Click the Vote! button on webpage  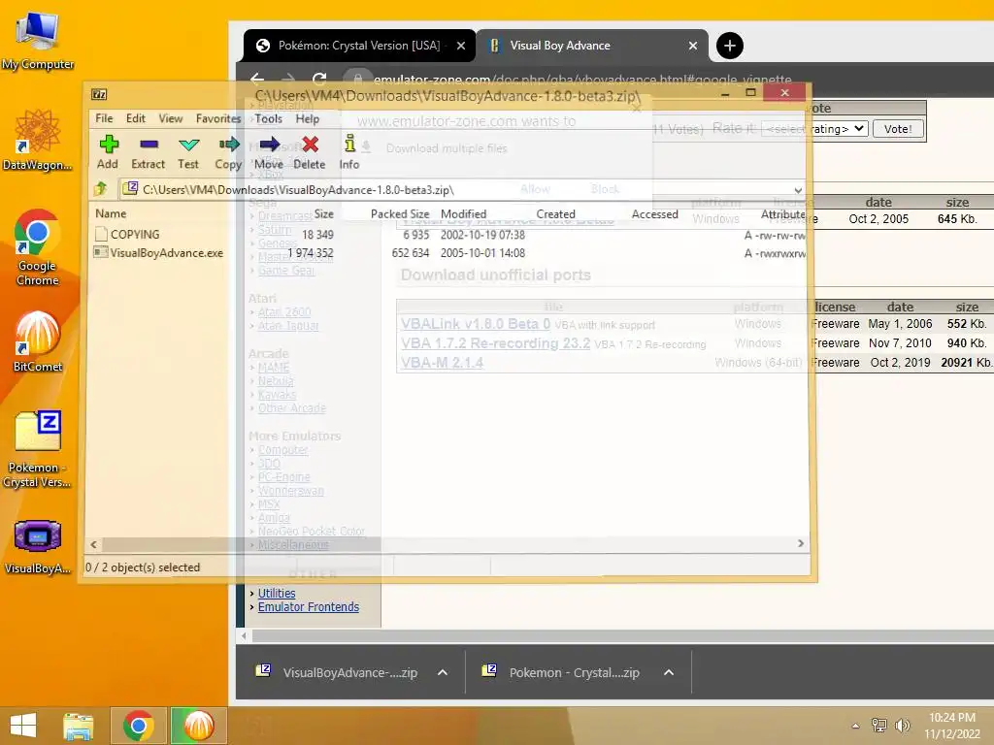point(898,129)
